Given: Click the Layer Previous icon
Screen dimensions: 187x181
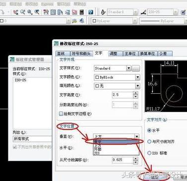Looking at the screenshot, I should click(x=82, y=21).
